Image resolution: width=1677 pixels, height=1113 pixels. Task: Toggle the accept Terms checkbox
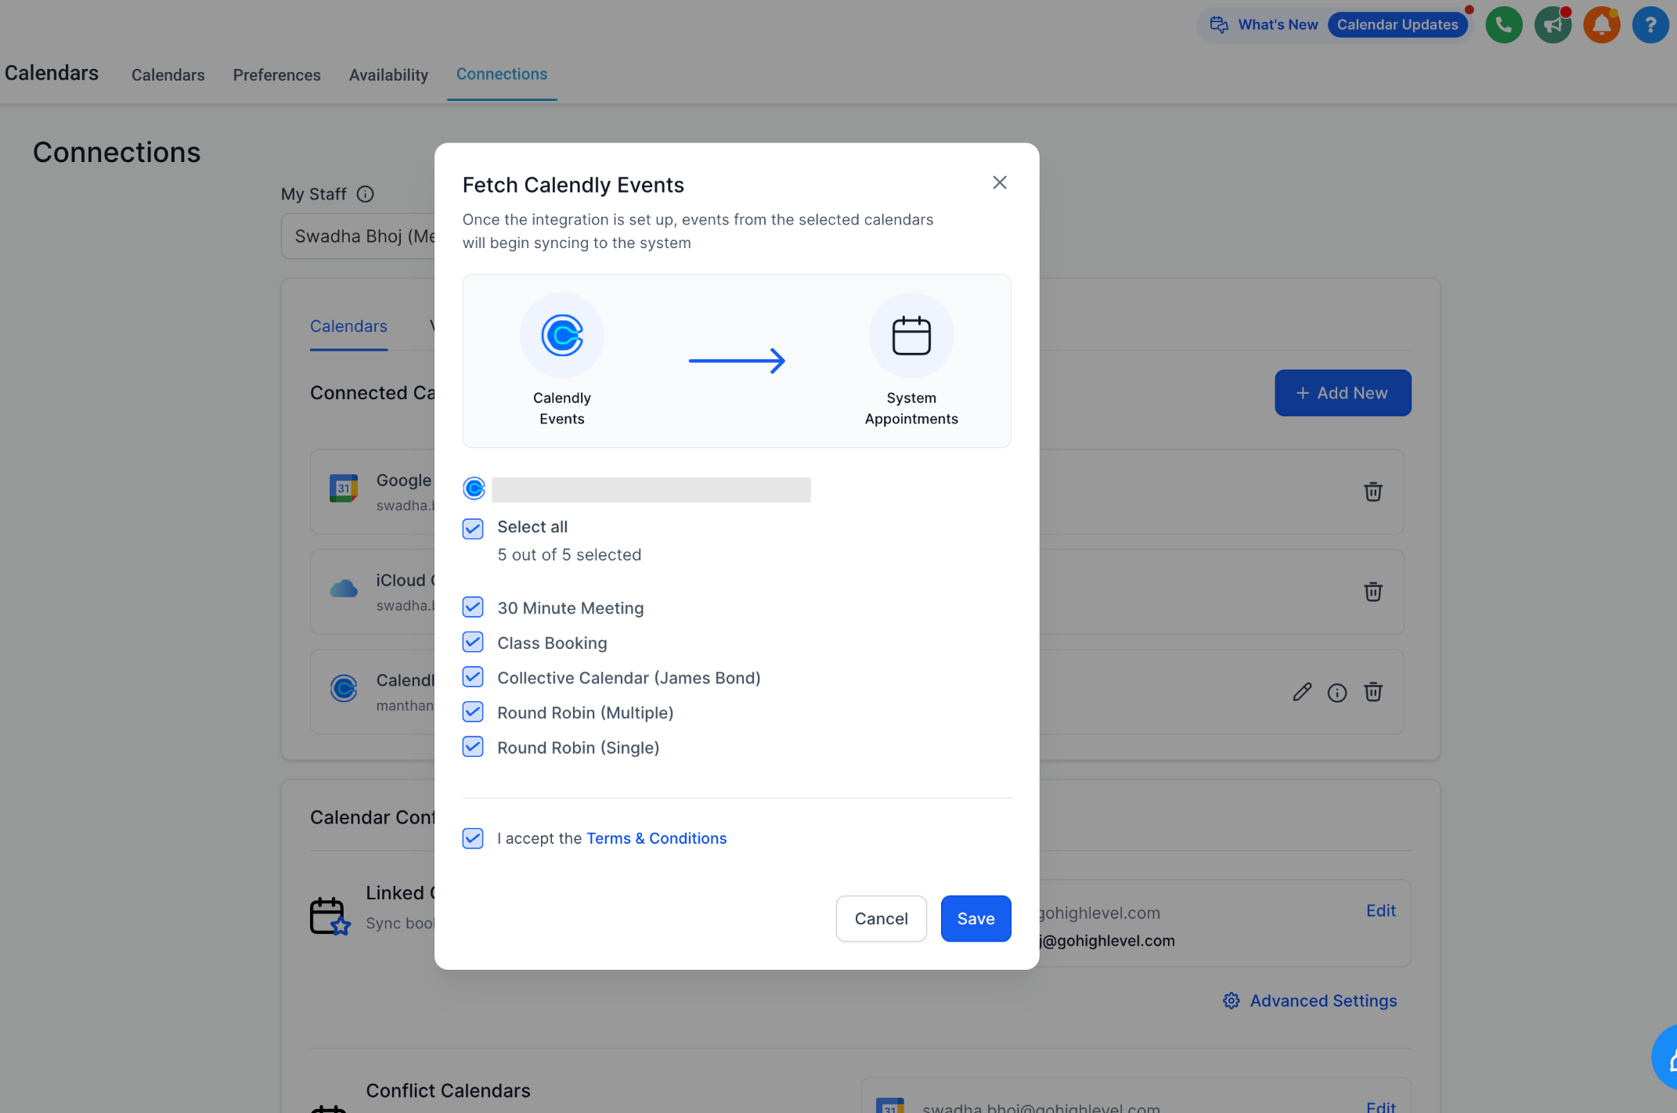(x=473, y=838)
